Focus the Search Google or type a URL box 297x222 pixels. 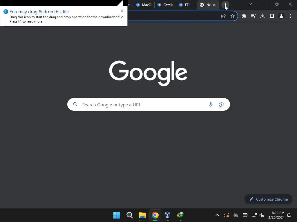[x=148, y=104]
